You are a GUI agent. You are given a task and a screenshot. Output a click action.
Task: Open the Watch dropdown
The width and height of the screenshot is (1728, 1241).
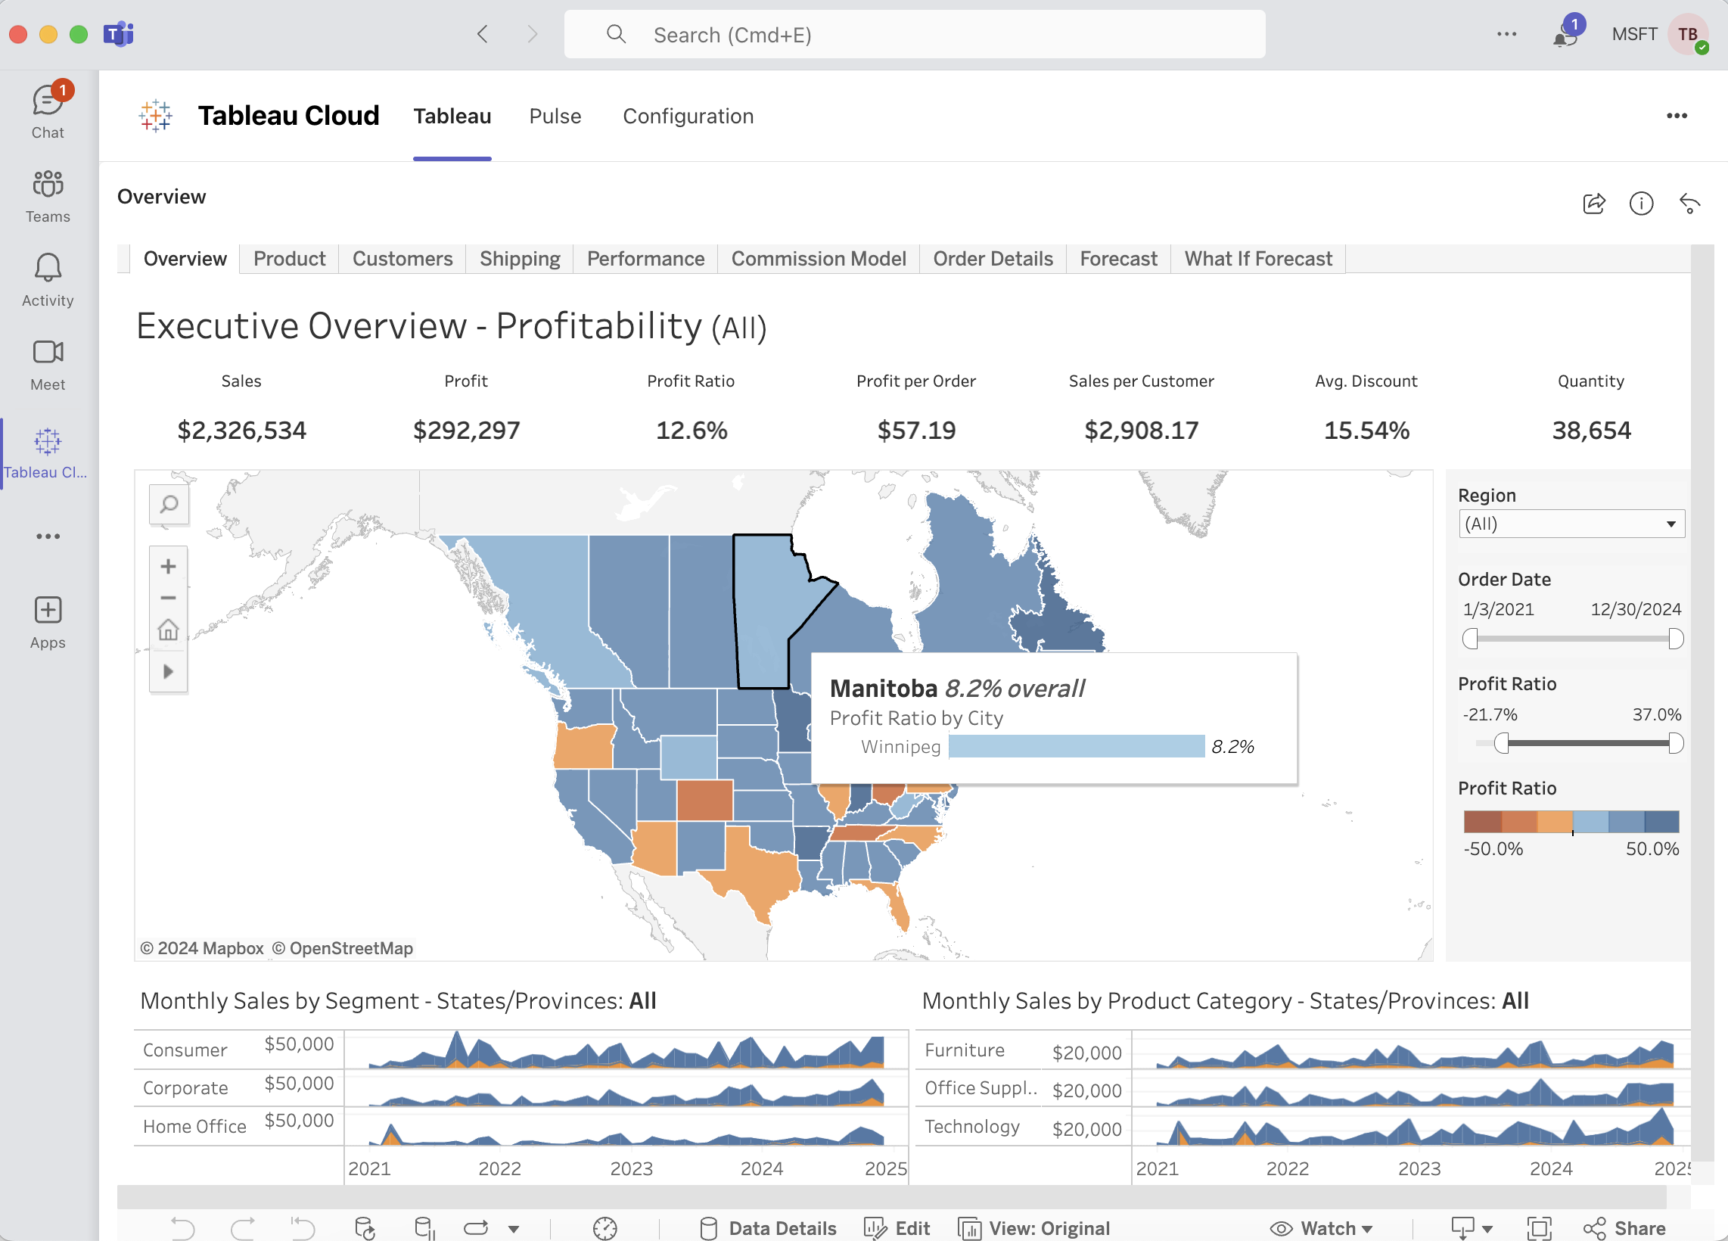(x=1322, y=1228)
